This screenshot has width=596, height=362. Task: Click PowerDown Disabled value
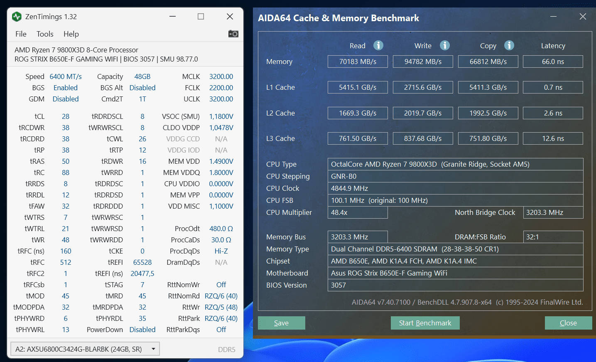coord(142,330)
